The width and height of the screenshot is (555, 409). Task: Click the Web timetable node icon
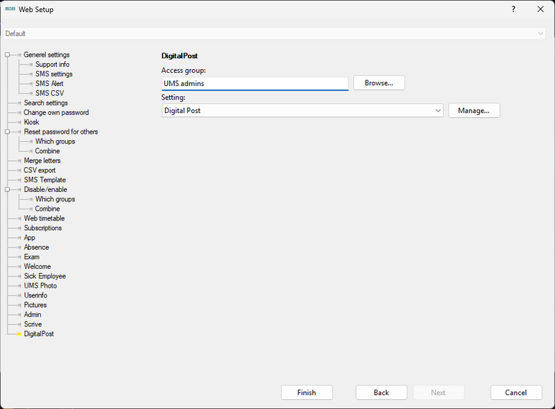18,218
